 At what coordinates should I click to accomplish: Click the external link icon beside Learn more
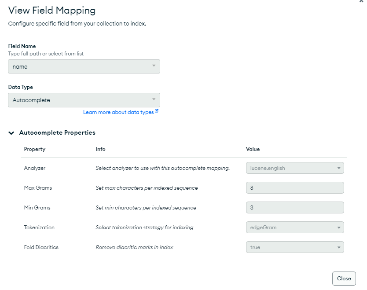[157, 112]
